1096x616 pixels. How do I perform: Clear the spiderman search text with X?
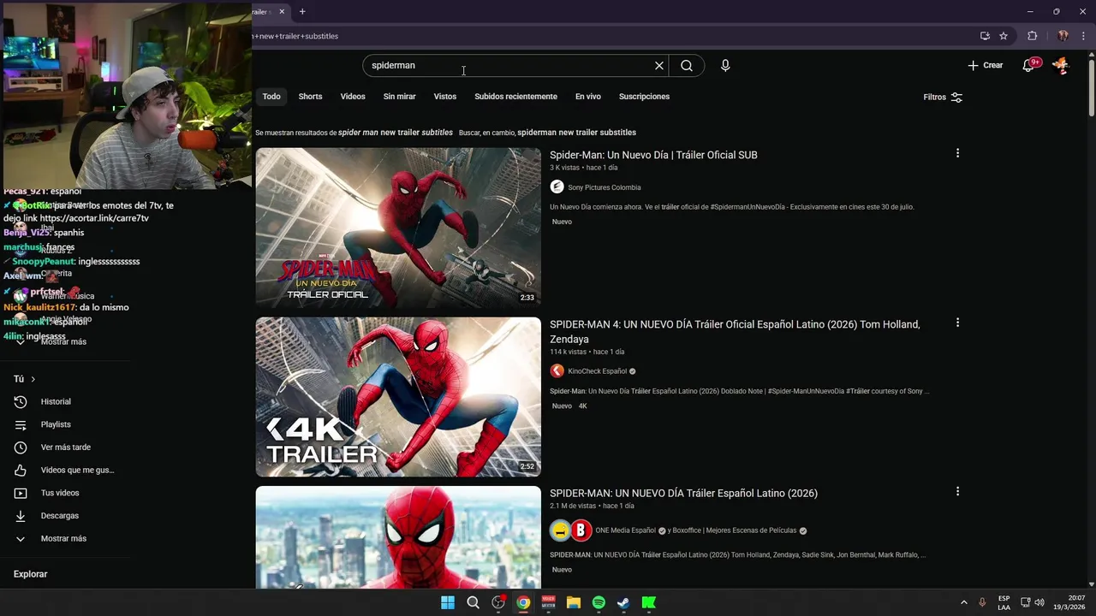click(x=659, y=66)
